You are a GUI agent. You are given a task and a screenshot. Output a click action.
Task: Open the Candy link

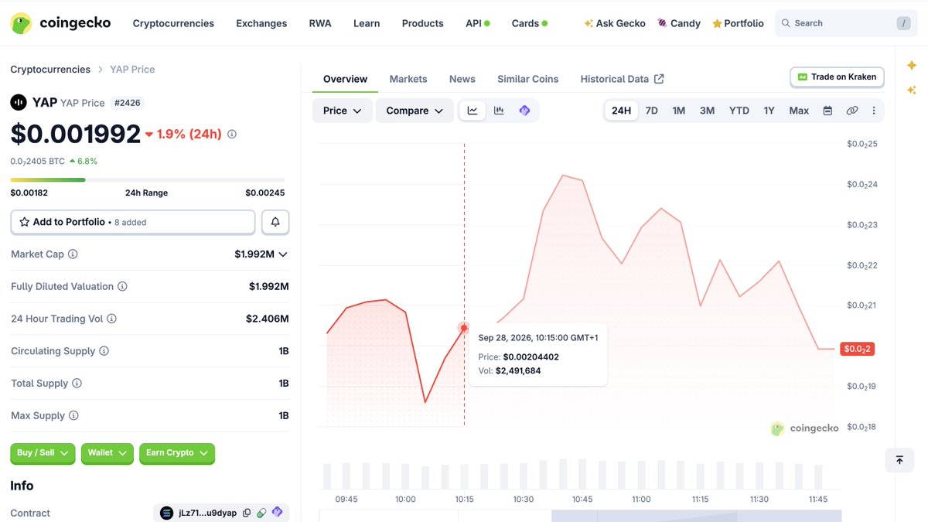(x=679, y=23)
